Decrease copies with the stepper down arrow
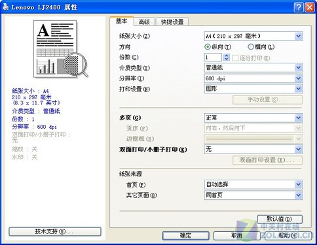The image size is (317, 245). [x=227, y=59]
